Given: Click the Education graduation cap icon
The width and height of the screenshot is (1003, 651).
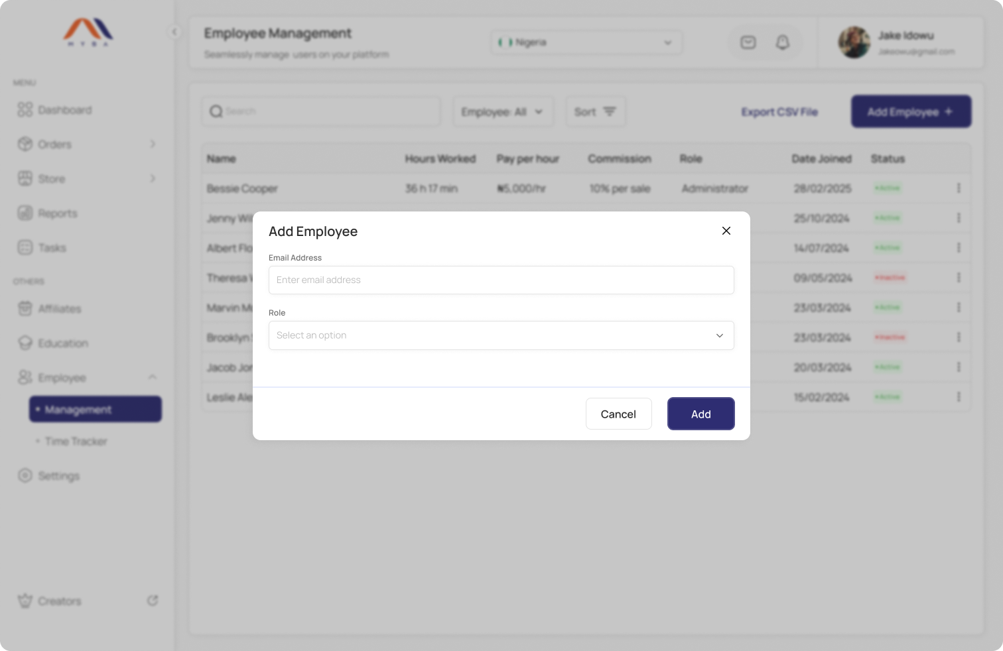Looking at the screenshot, I should (25, 343).
